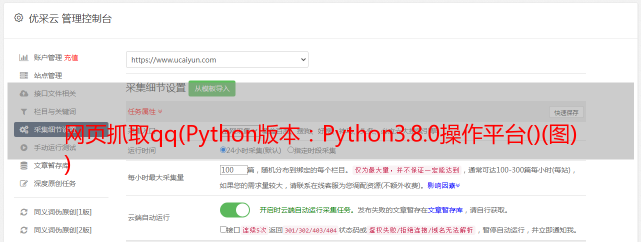The width and height of the screenshot is (641, 242).
Task: Open the 站点管理 menu item
Action: tap(48, 75)
